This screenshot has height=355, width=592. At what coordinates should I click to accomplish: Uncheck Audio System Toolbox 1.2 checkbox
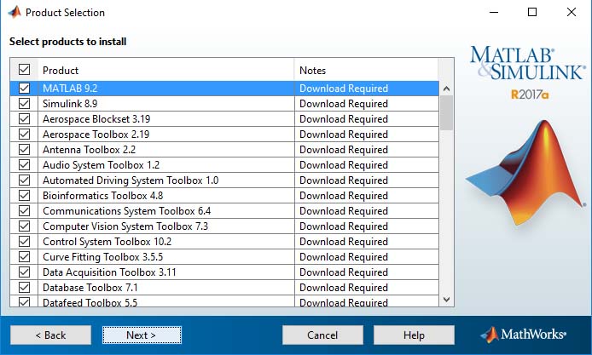pyautogui.click(x=24, y=165)
